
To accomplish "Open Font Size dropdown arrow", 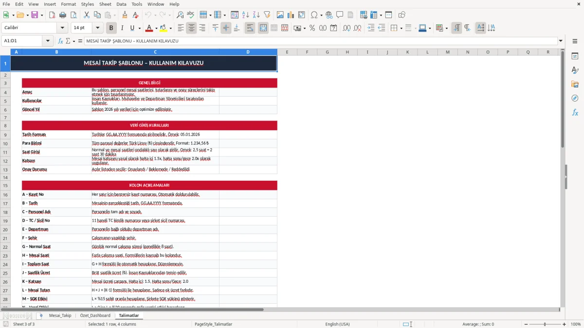I will (98, 28).
